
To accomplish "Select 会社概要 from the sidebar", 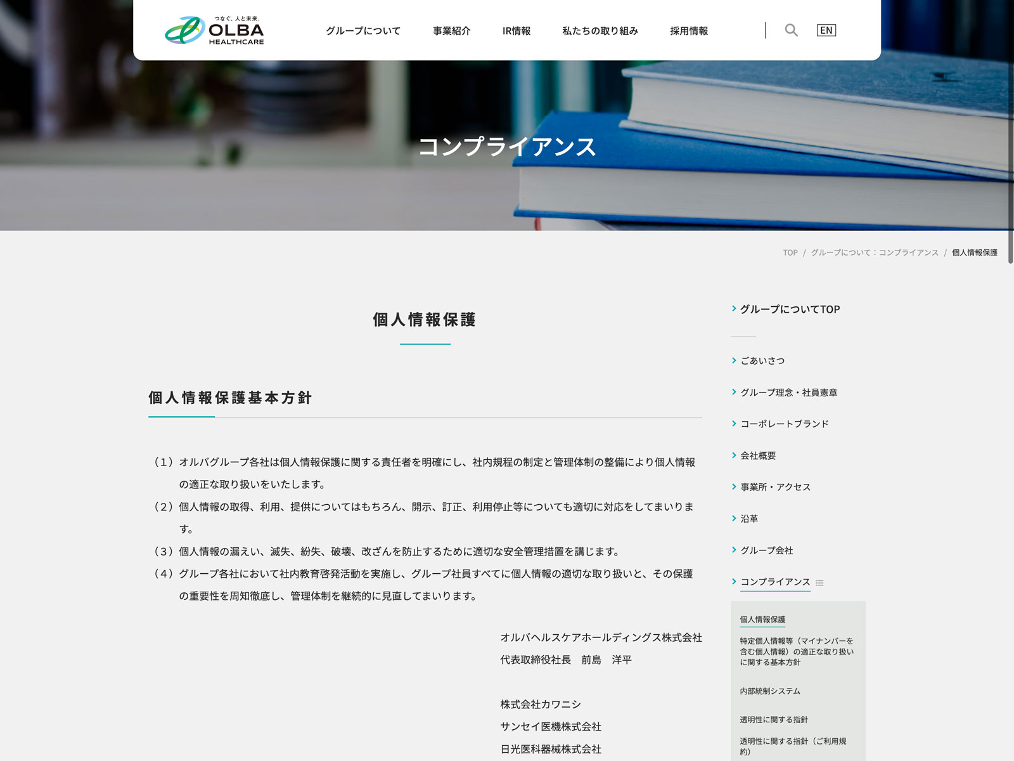I will pos(758,455).
